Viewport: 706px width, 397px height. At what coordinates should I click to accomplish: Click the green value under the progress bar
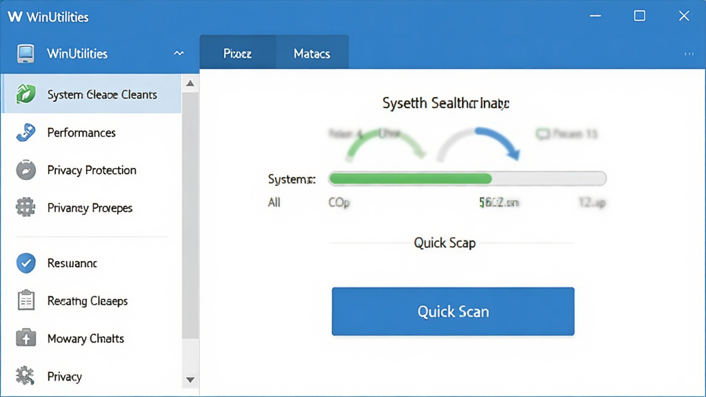(x=499, y=203)
